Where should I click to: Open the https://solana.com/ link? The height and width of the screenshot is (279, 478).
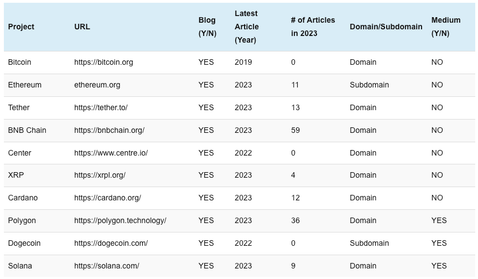106,266
